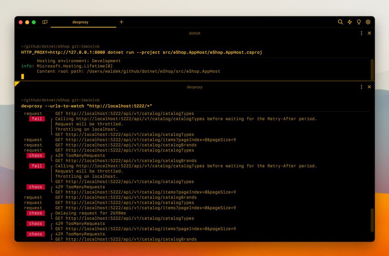Click the "Hosting environment: Development" line
This screenshot has width=389, height=256.
click(x=79, y=61)
